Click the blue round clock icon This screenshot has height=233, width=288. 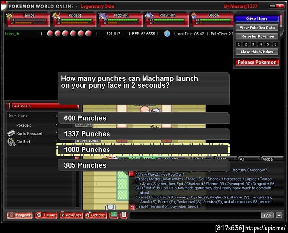(167, 34)
